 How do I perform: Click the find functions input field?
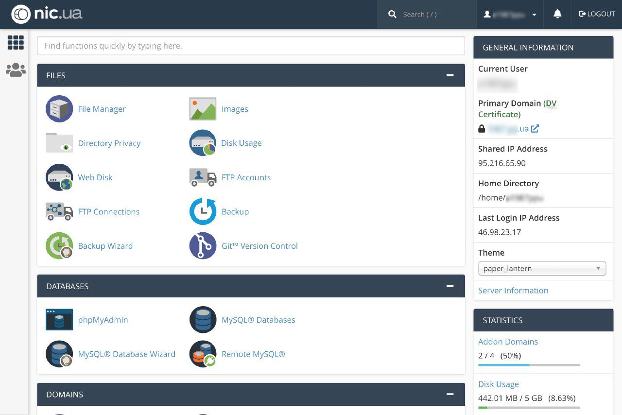pos(251,46)
